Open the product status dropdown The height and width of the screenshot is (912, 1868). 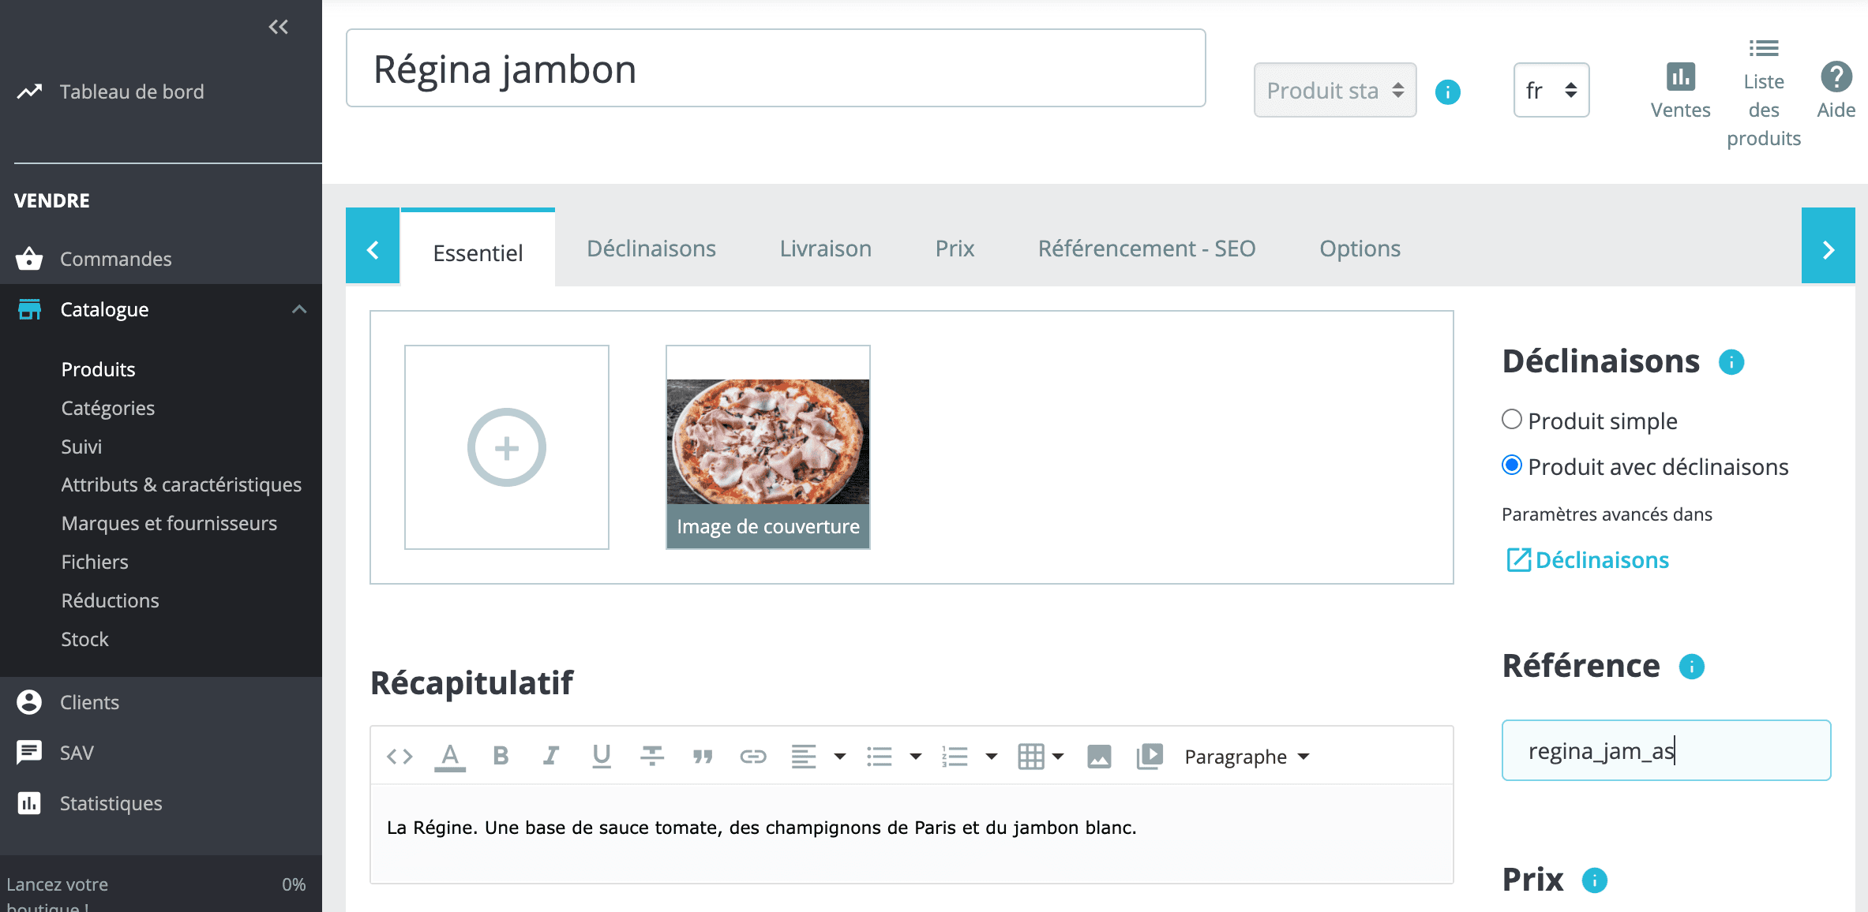coord(1334,90)
